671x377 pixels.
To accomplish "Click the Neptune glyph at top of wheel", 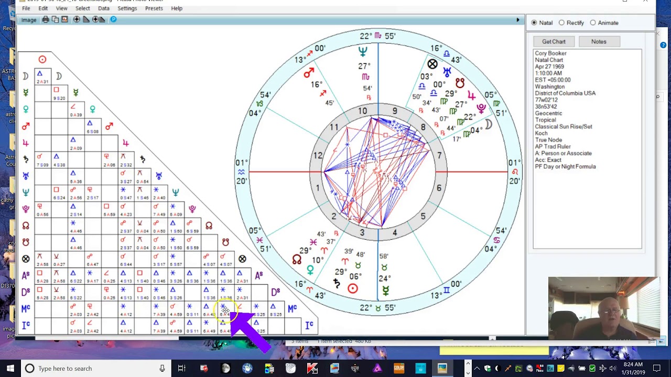I will [362, 51].
